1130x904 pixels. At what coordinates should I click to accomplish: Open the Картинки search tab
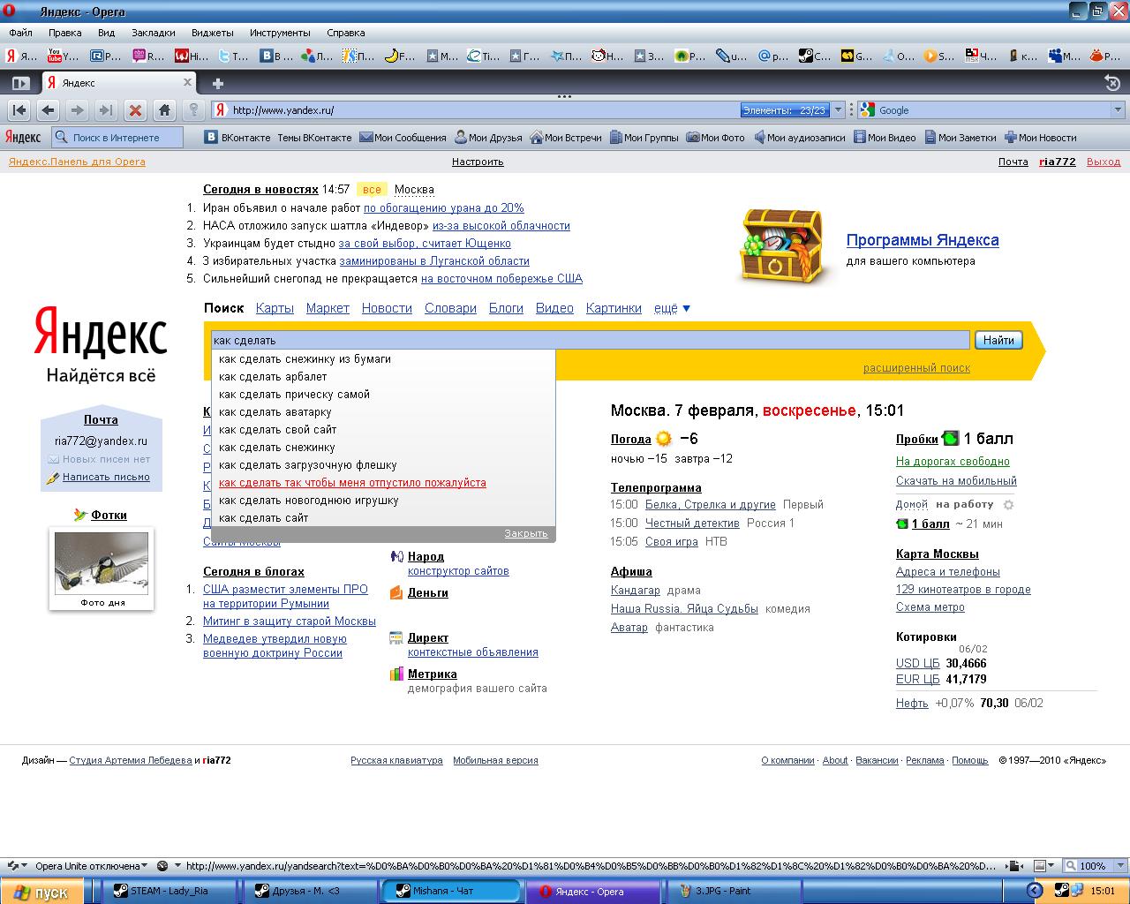[614, 308]
